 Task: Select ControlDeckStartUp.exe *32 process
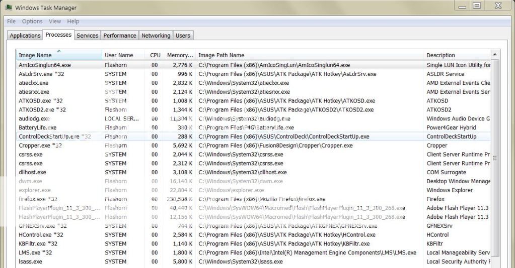[253, 137]
